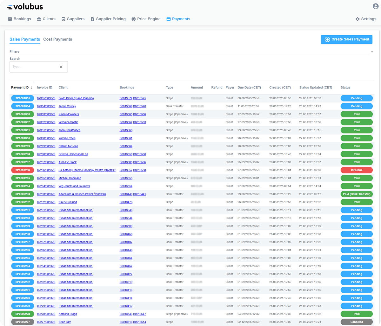The image size is (381, 326).
Task: Switch to Cost Payments tab
Action: point(57,39)
